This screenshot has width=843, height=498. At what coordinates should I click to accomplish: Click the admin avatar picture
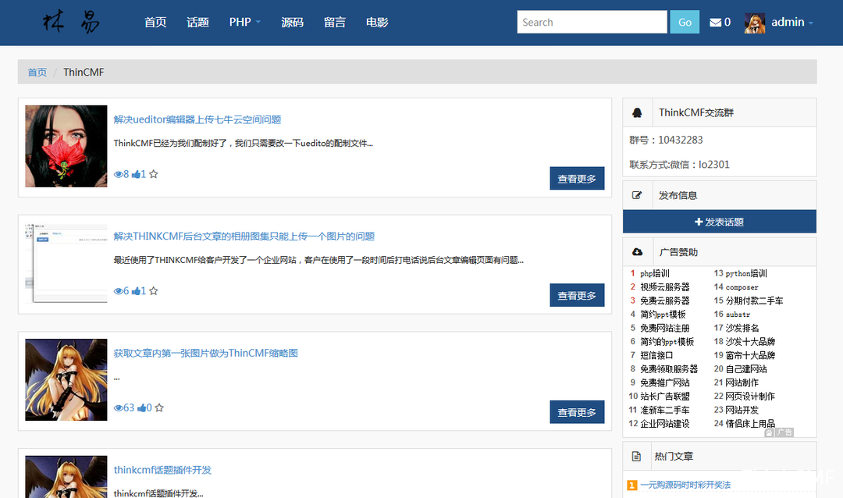tap(755, 23)
